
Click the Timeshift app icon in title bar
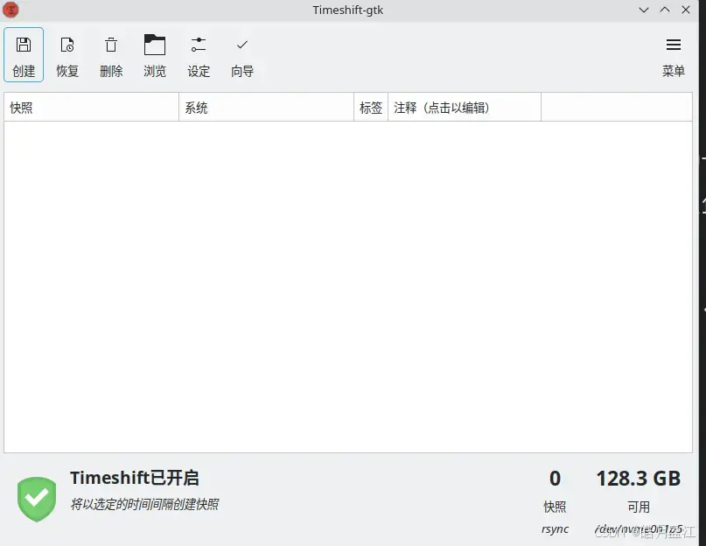coord(10,10)
